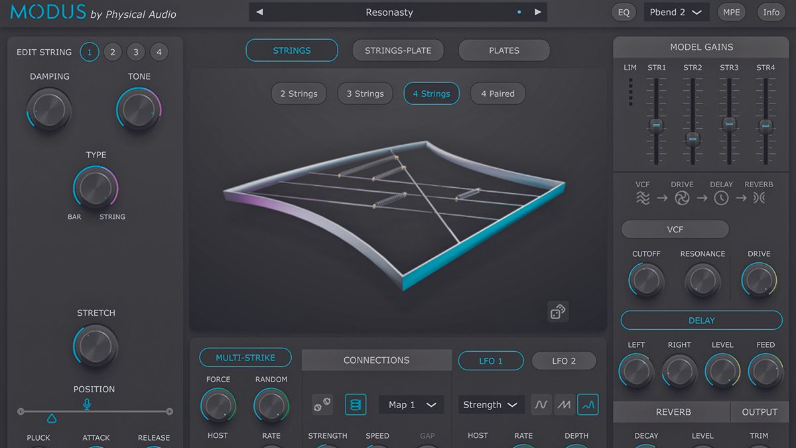
Task: Click the STR1 gain fader
Action: (x=656, y=125)
